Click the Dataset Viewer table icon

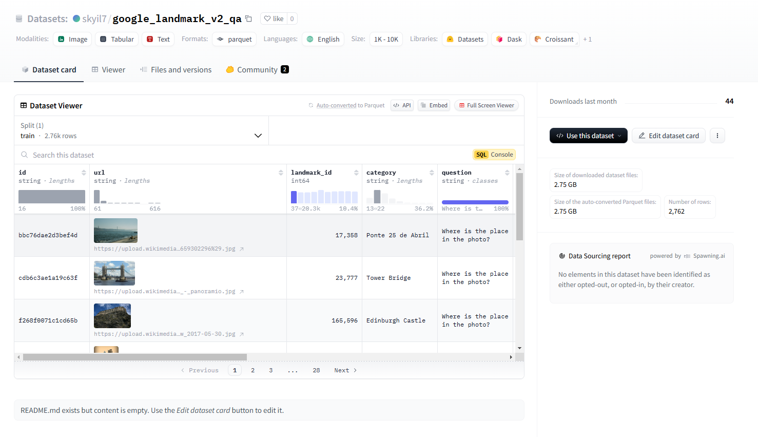24,105
